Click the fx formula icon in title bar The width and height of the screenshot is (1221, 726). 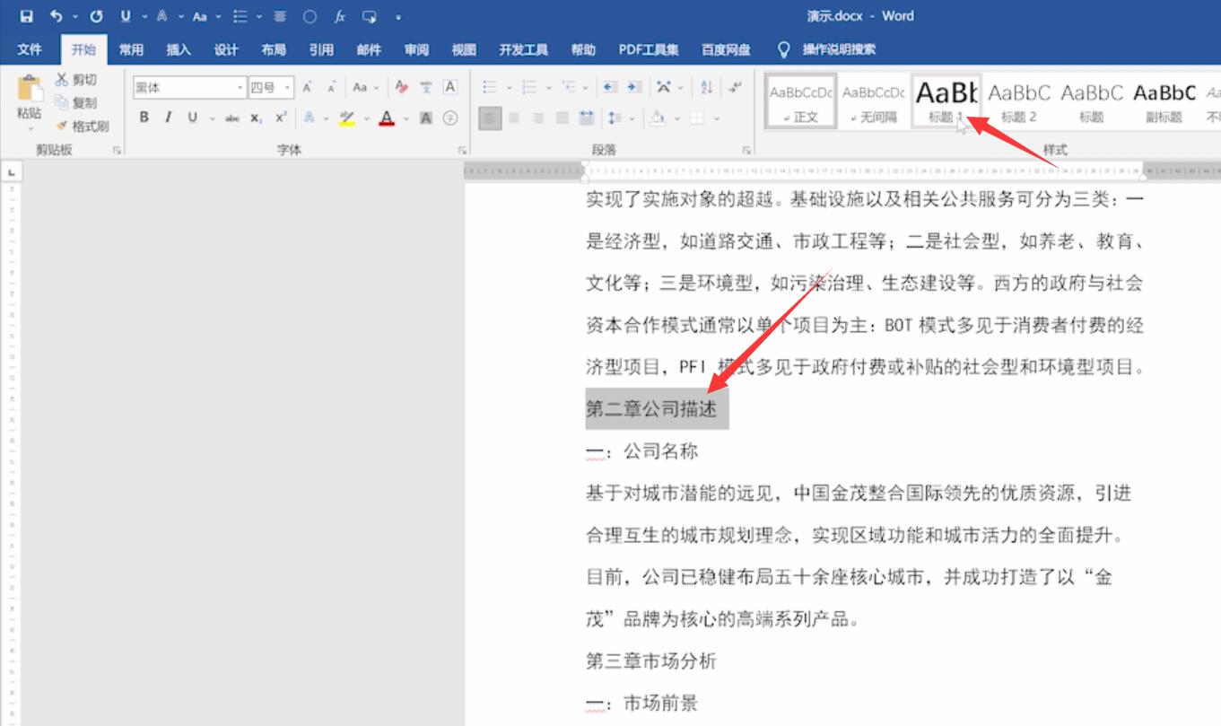(x=340, y=16)
